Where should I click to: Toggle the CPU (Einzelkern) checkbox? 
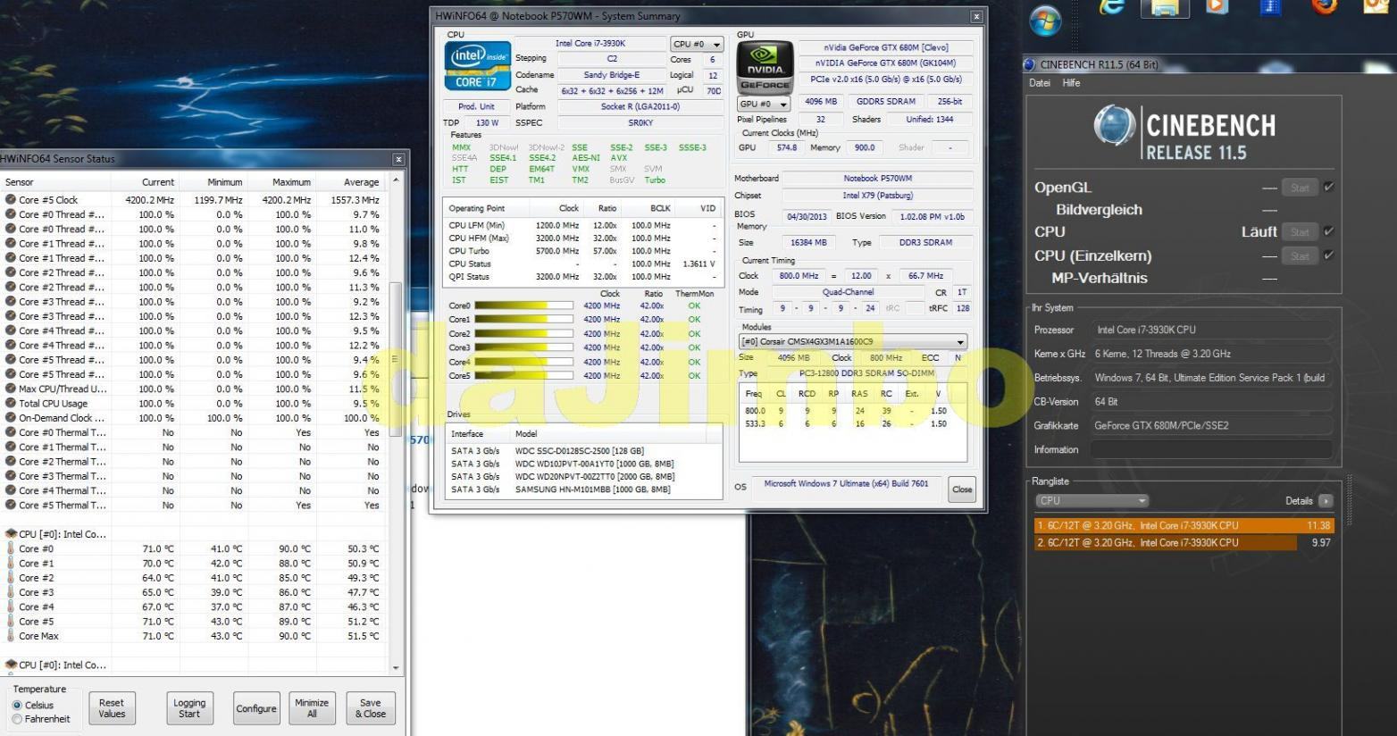1329,255
